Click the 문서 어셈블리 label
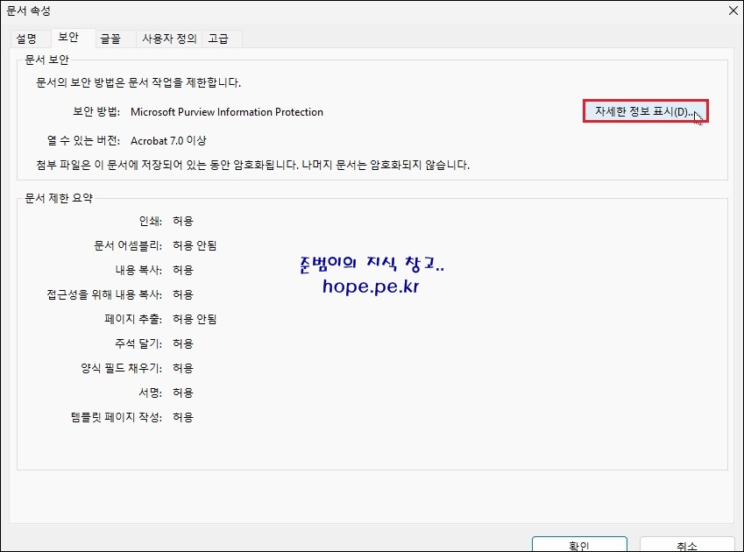This screenshot has width=744, height=552. [x=128, y=245]
